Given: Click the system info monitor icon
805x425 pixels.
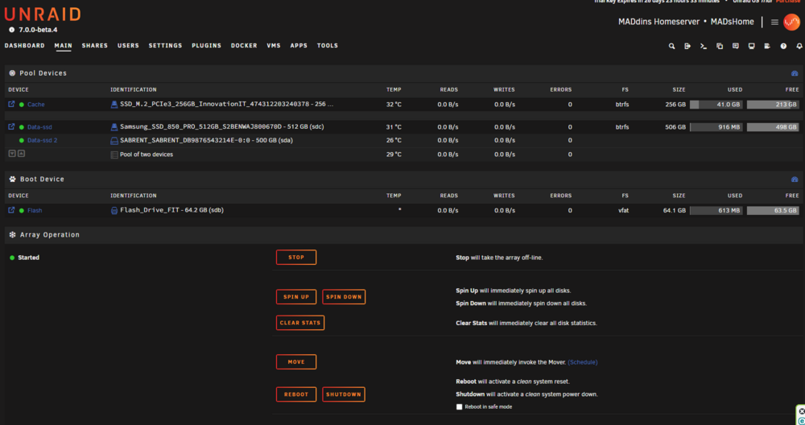Looking at the screenshot, I should [x=751, y=46].
